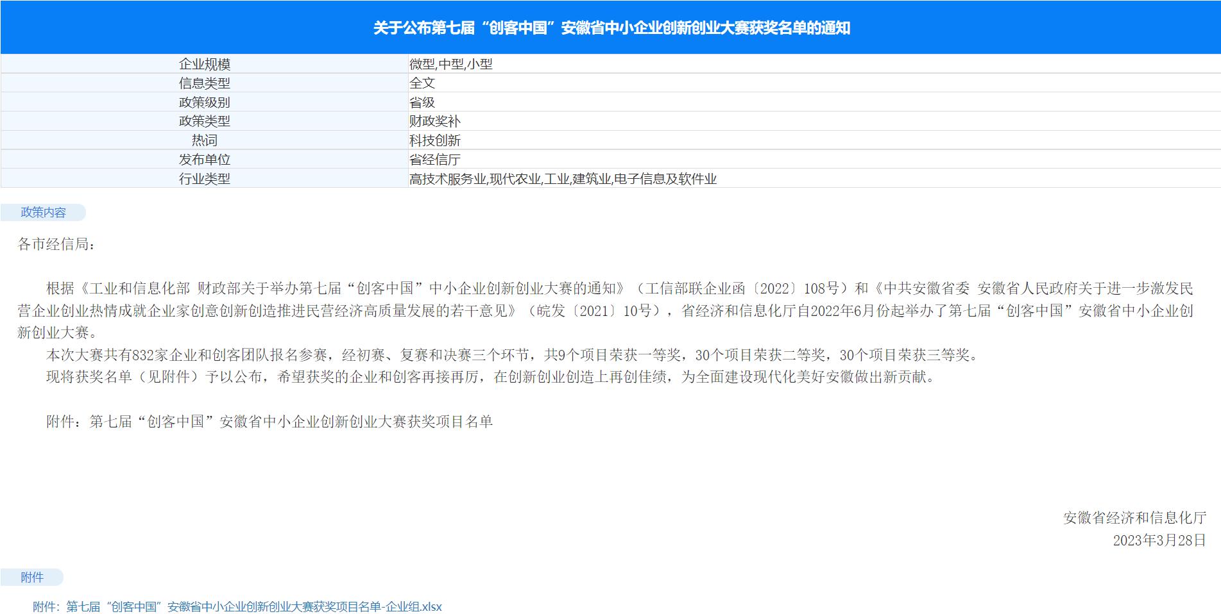Click the 微型,中型,小型 value cell
Viewport: 1221px width, 614px height.
tap(451, 64)
